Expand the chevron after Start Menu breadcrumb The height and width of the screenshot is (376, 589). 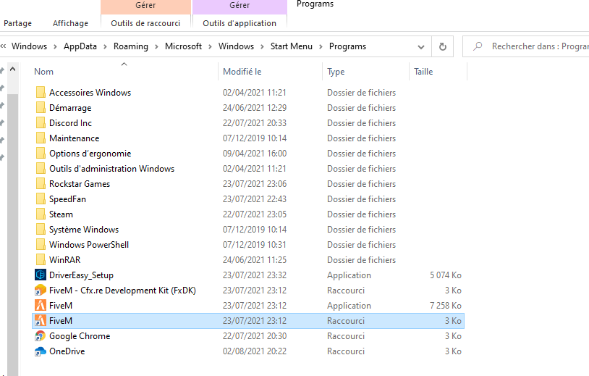pyautogui.click(x=321, y=46)
